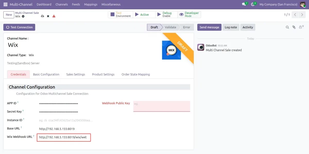This screenshot has width=309, height=154.
Task: Click the Wix channel logo image
Action: click(x=171, y=50)
